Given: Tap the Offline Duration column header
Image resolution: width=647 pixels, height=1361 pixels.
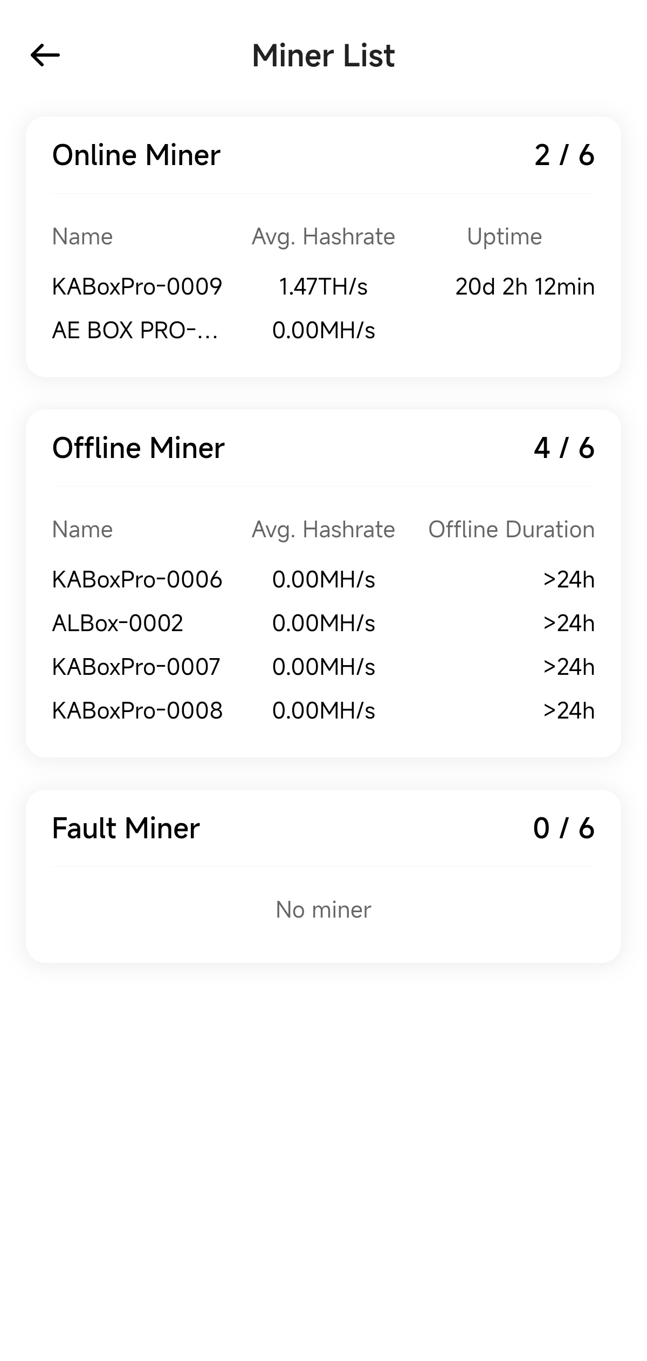Looking at the screenshot, I should (512, 530).
